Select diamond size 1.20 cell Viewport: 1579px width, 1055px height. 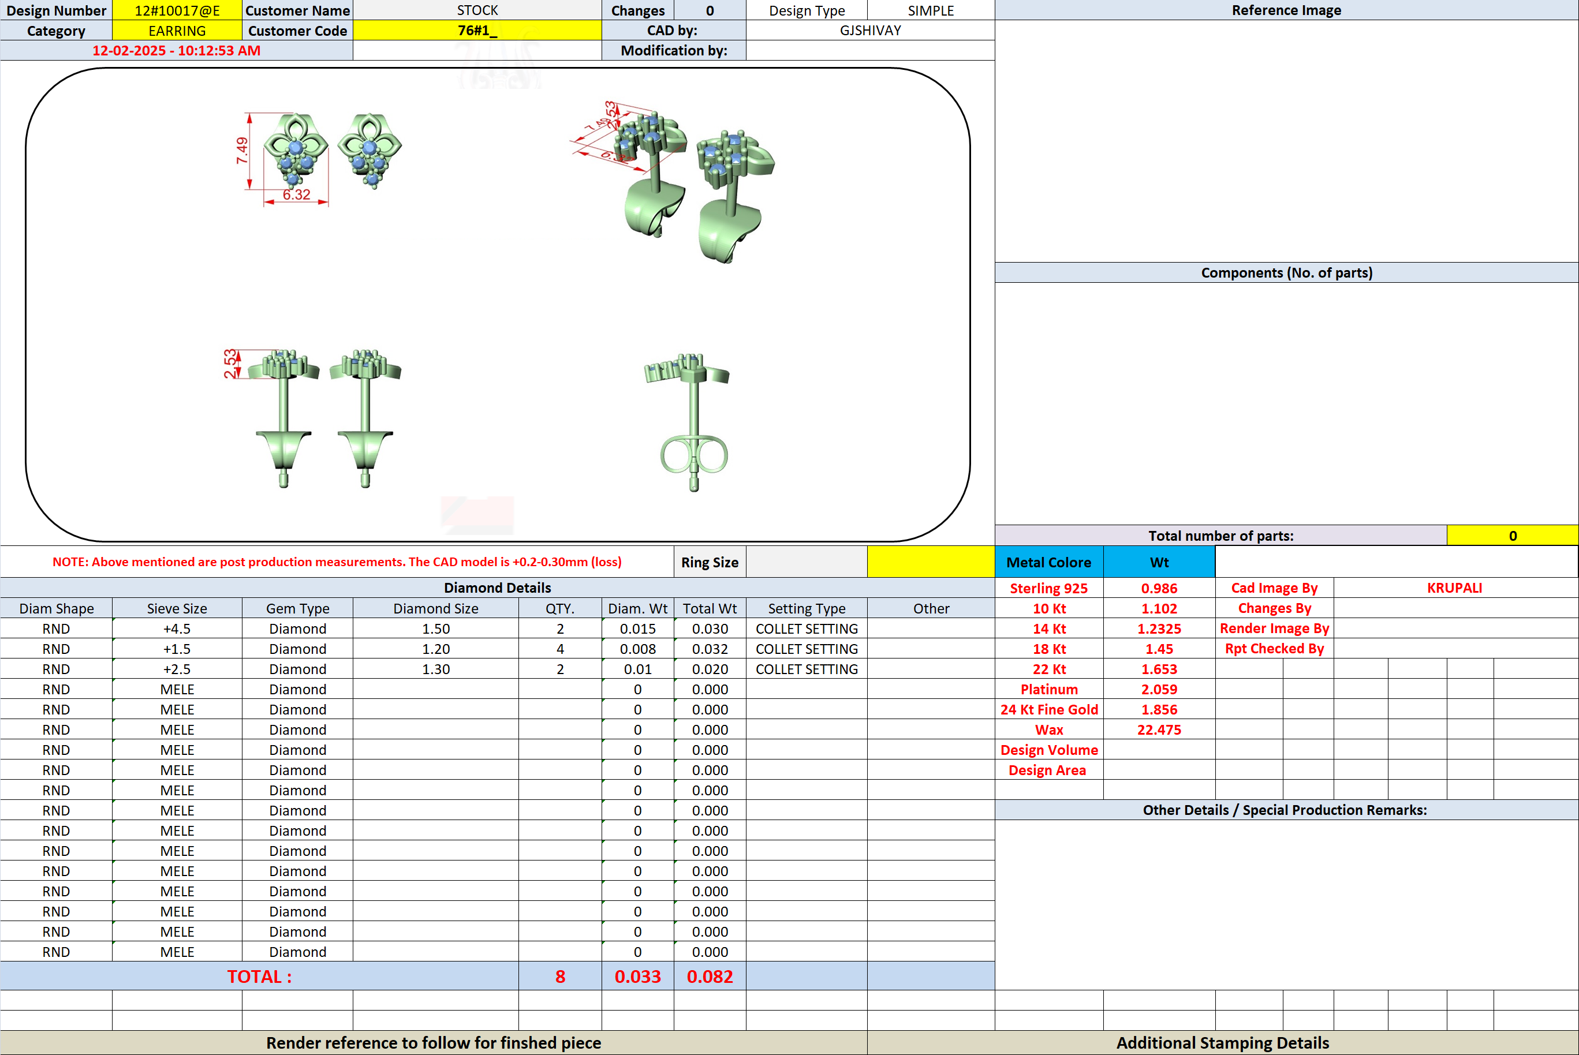[x=435, y=649]
